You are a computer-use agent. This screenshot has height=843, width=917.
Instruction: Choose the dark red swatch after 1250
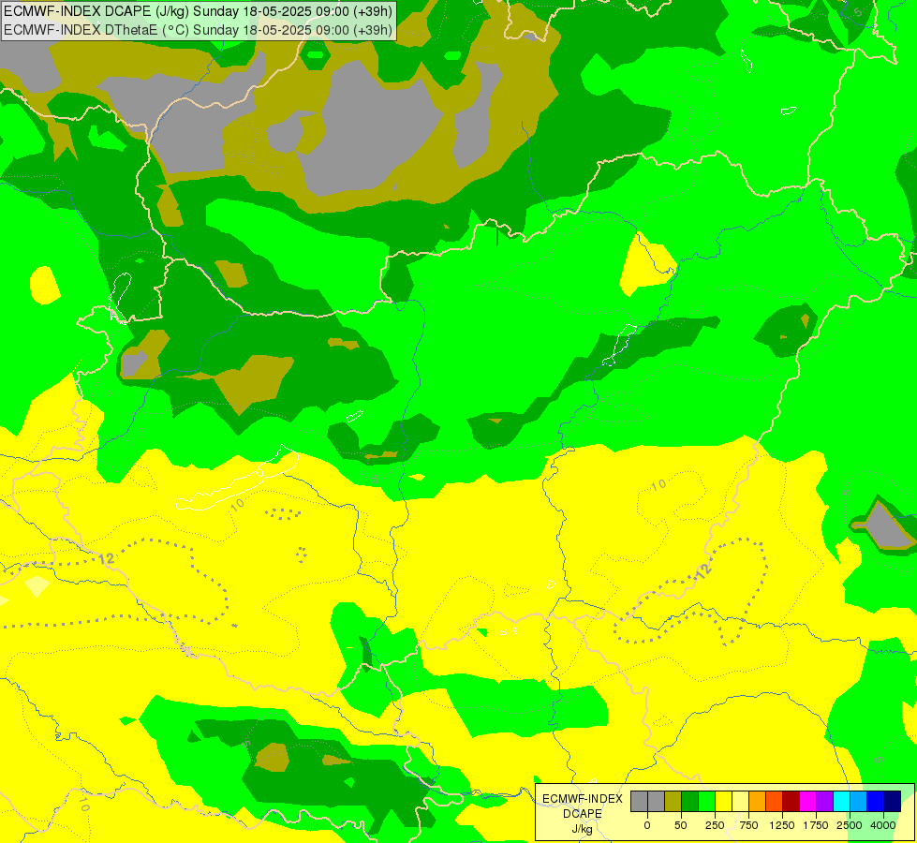(791, 802)
